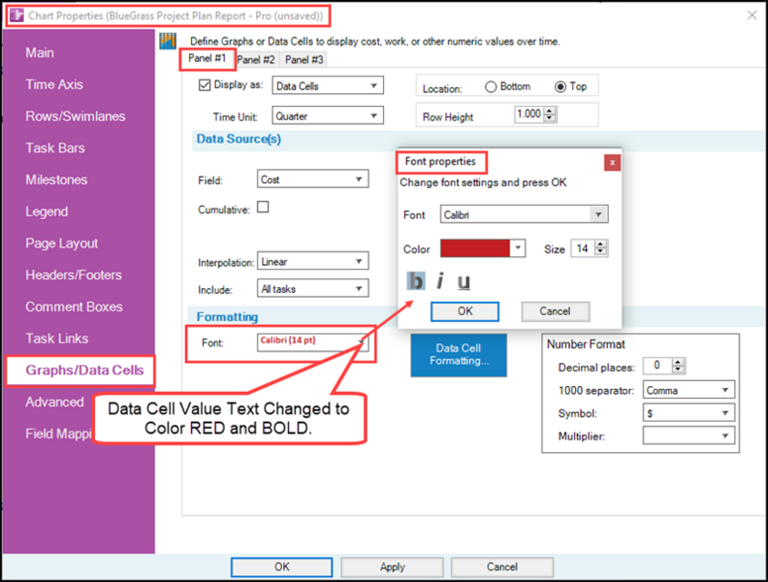Increase the font Size stepper
The height and width of the screenshot is (582, 768).
click(x=601, y=244)
